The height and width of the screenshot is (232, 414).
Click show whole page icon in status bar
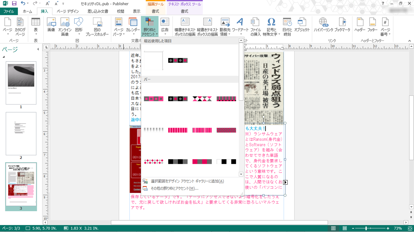pos(410,228)
